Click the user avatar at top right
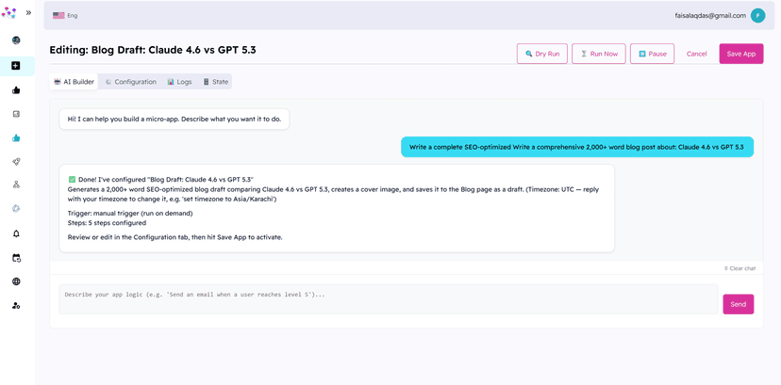The width and height of the screenshot is (781, 385). click(x=757, y=15)
